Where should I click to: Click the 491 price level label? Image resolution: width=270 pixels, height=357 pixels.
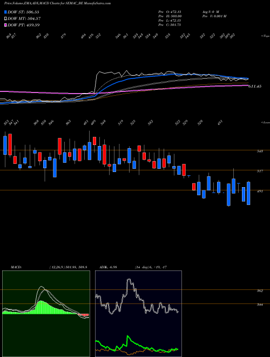tap(260, 191)
